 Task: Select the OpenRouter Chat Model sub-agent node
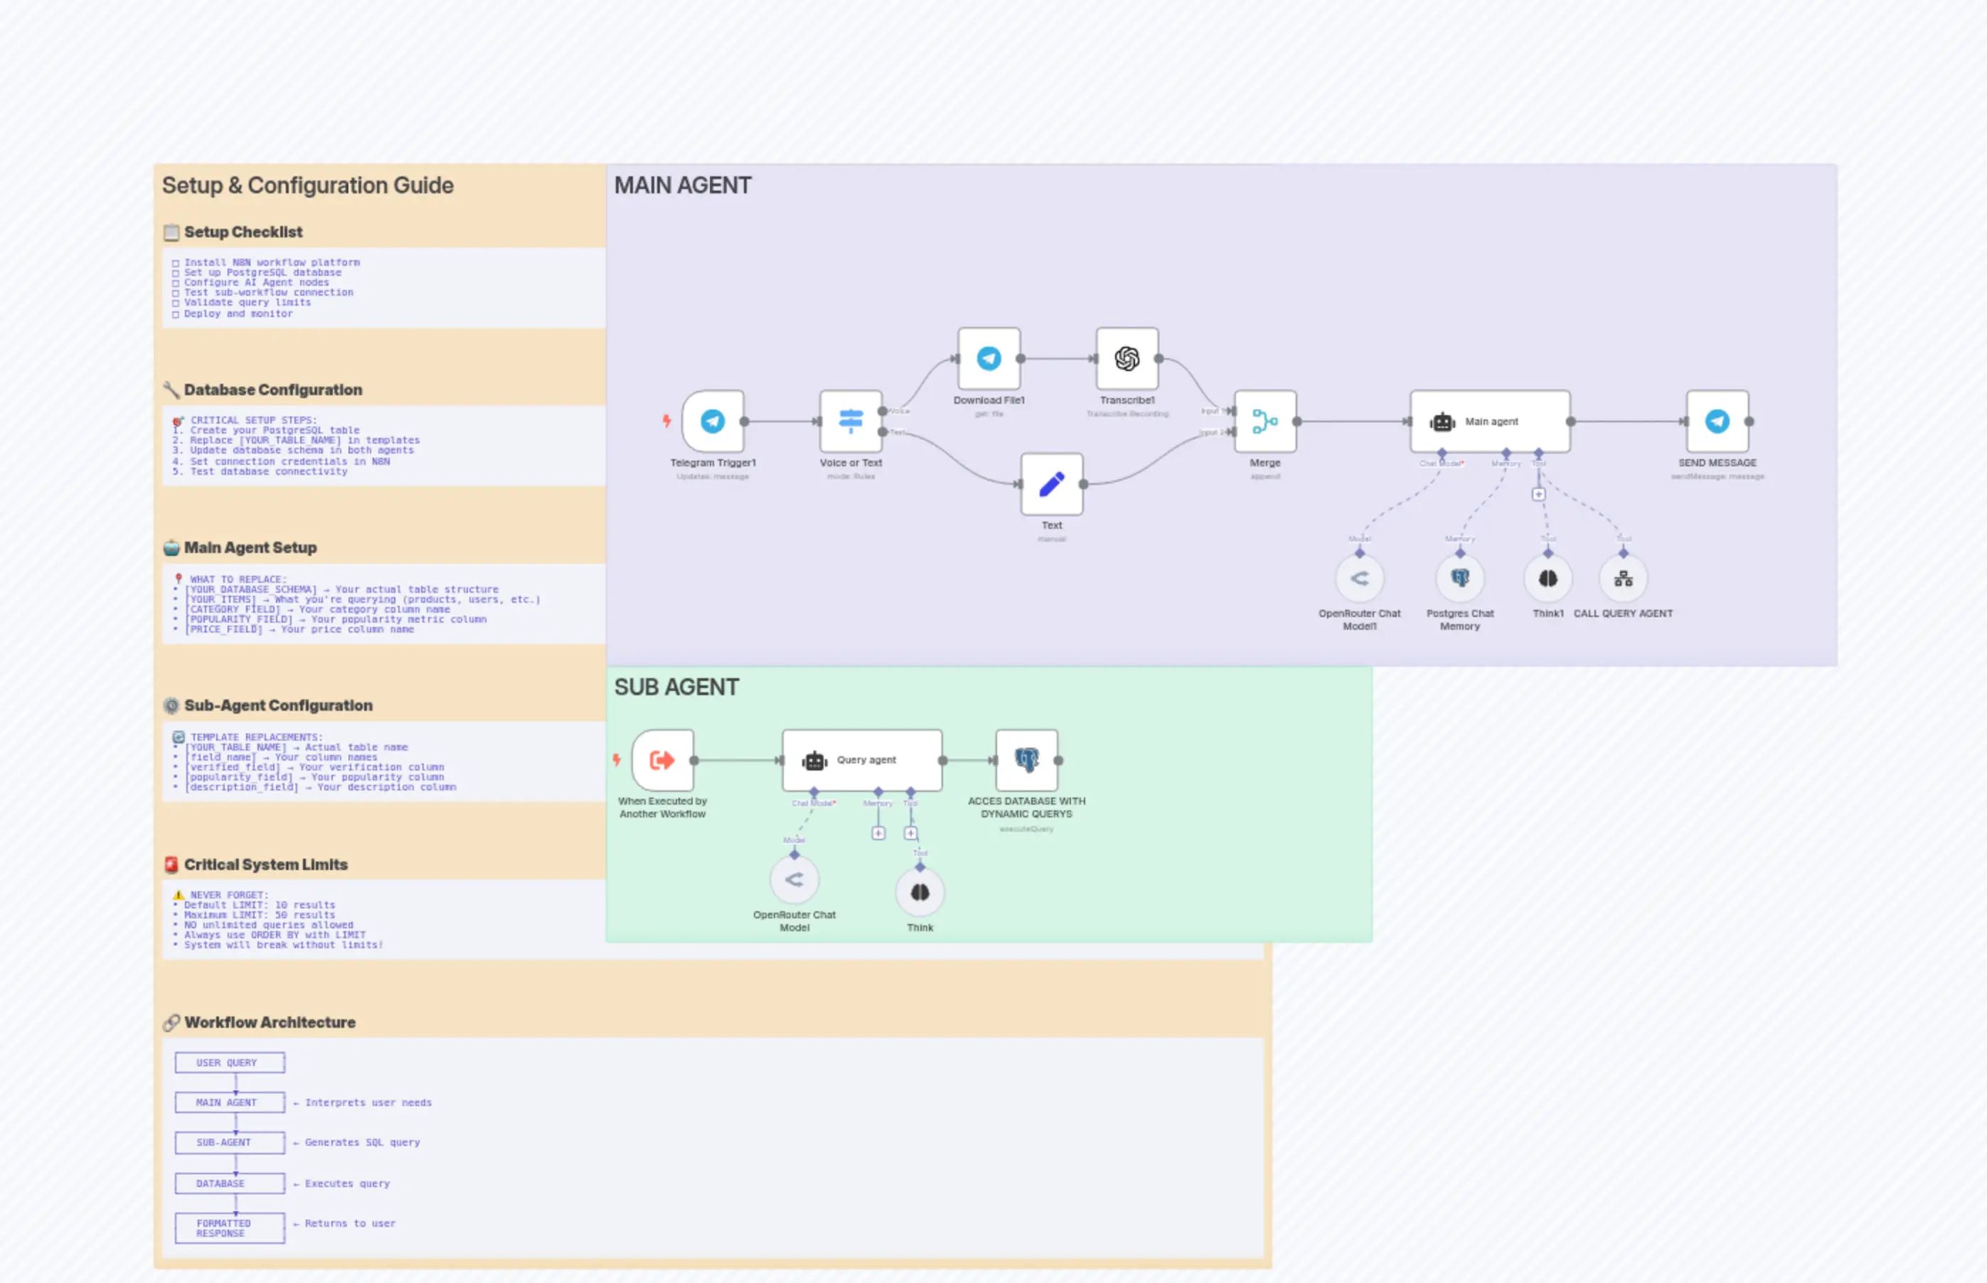coord(794,880)
